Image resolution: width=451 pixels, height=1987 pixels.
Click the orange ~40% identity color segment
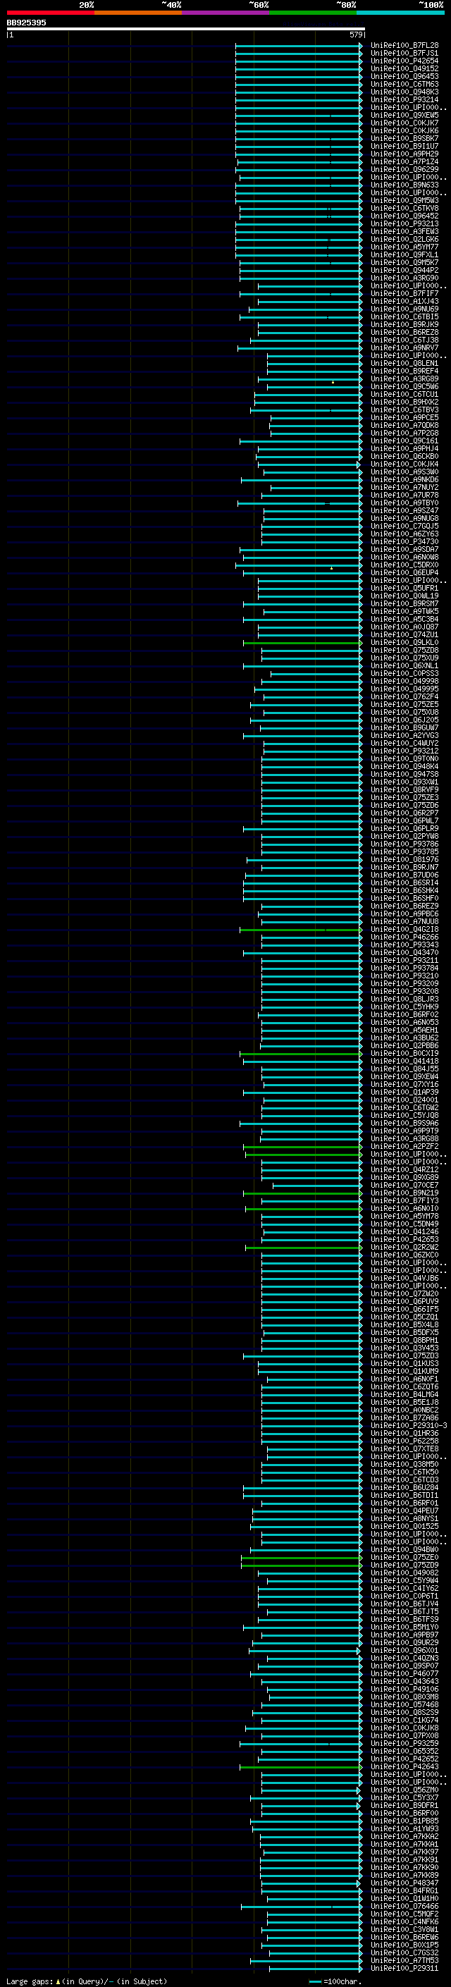[138, 13]
